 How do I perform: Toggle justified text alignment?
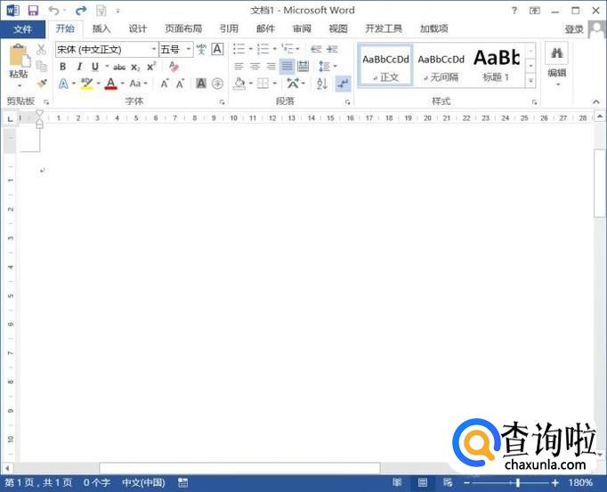click(x=287, y=66)
